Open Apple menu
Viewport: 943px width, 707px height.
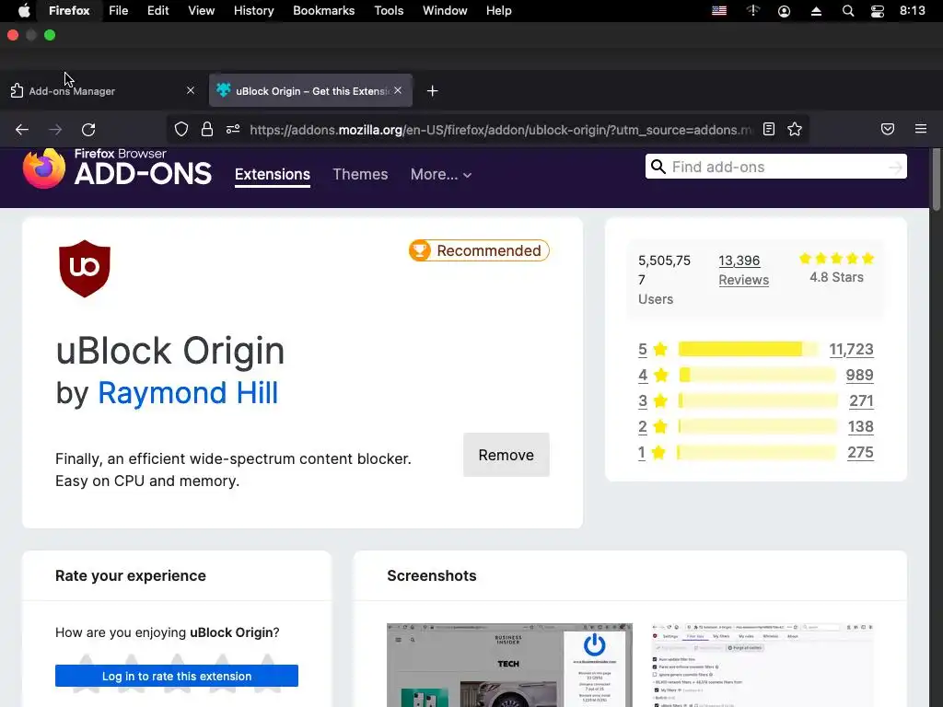(23, 11)
